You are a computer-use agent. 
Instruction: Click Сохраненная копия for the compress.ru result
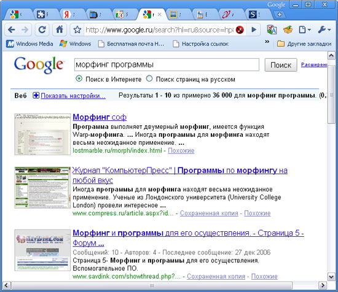click(209, 213)
